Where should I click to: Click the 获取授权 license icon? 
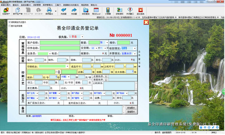[x=119, y=11]
